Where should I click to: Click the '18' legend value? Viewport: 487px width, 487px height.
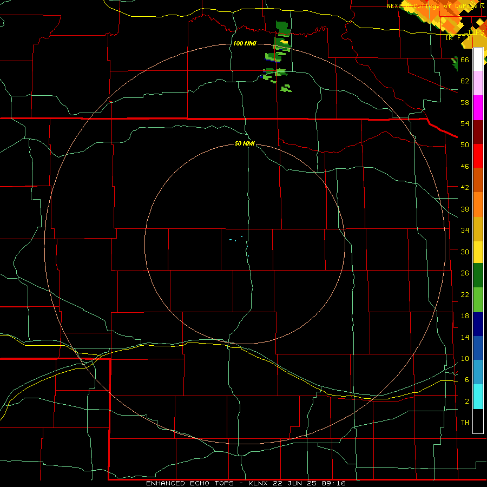465,316
